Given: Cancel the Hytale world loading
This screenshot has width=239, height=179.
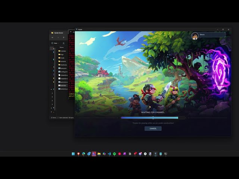Looking at the screenshot, I should tap(153, 129).
